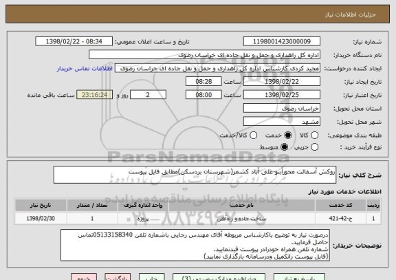
Task: Click the delivery city field مشهد
Action: 282,122
